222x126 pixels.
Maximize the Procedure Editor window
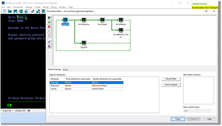pos(206,11)
